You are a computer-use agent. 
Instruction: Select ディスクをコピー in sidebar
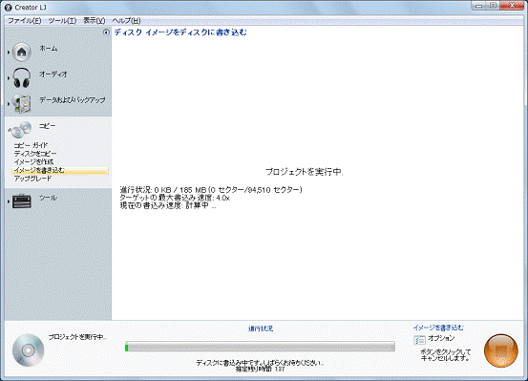[x=35, y=154]
